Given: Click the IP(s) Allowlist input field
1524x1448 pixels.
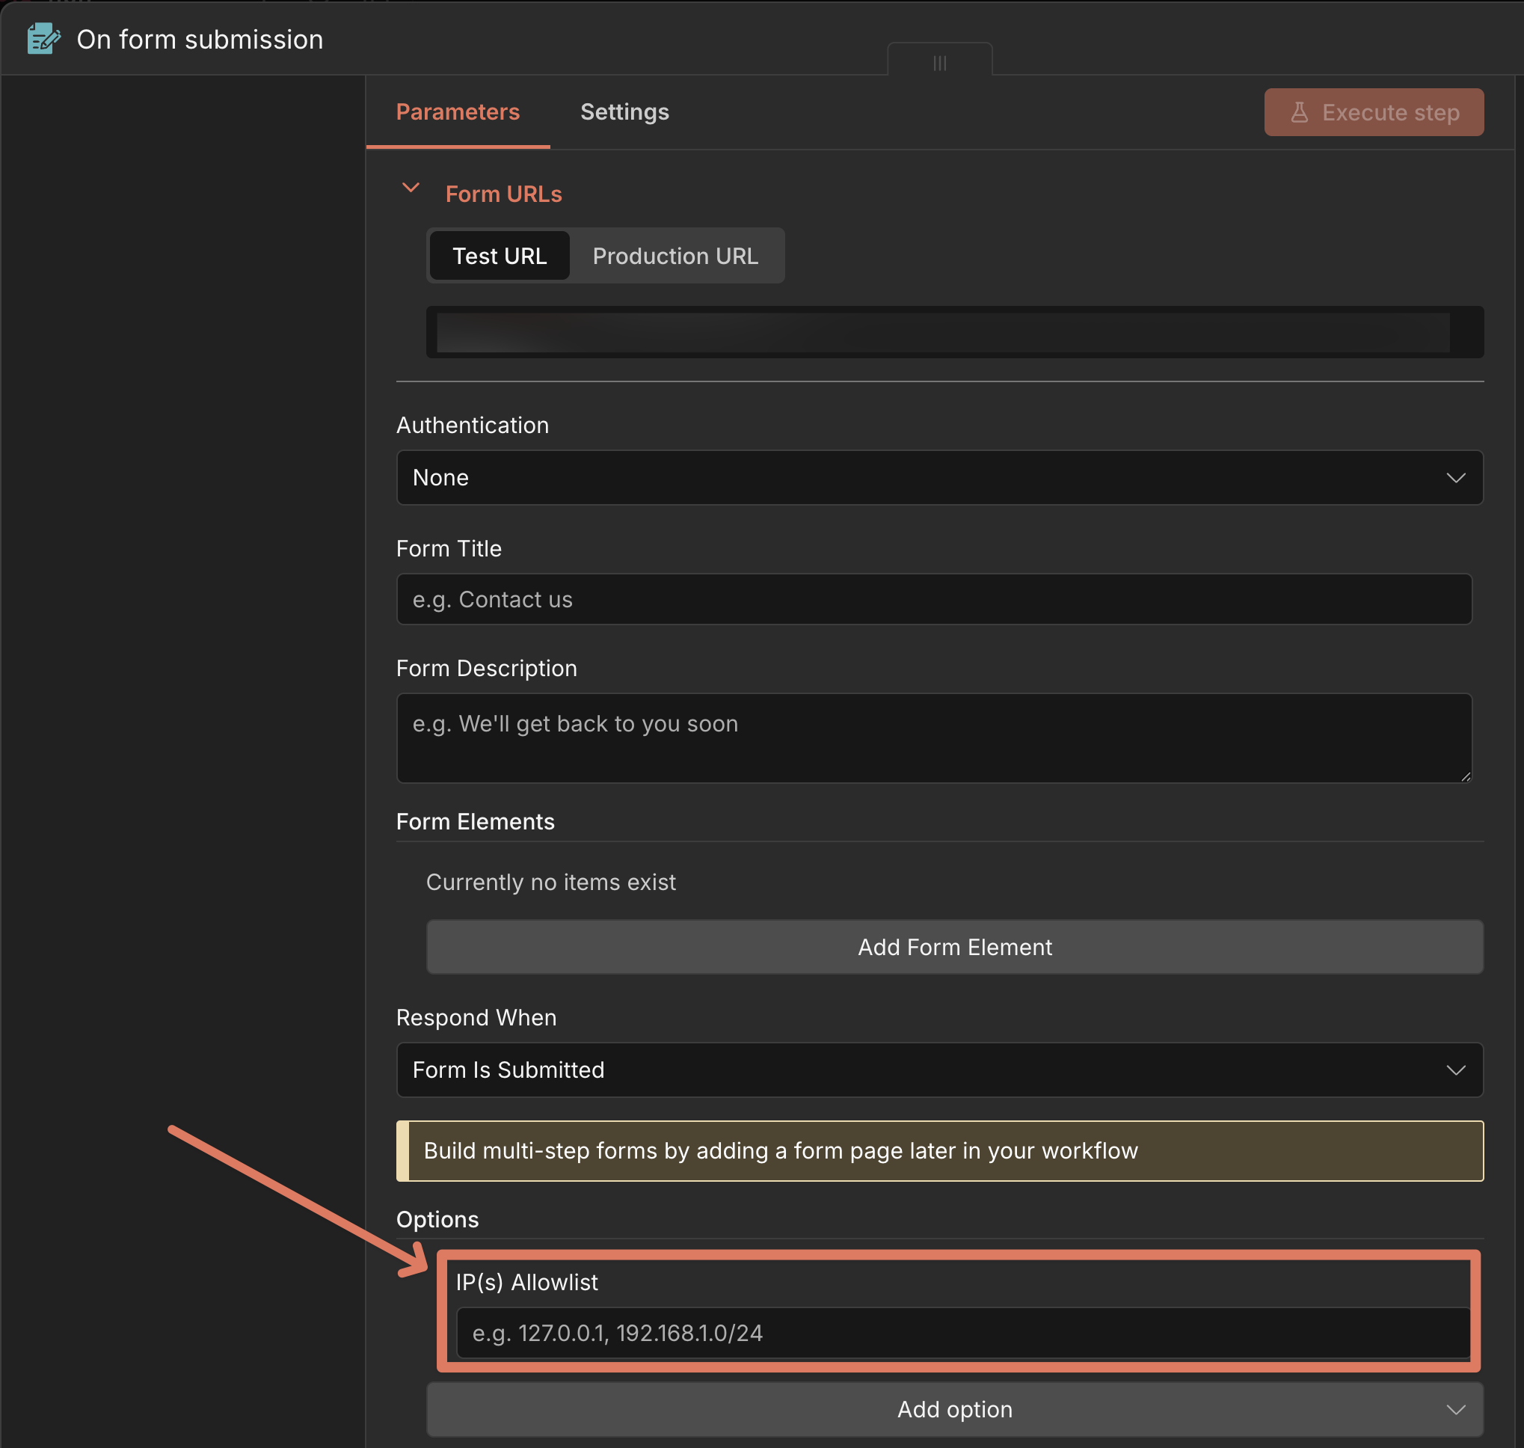Looking at the screenshot, I should [x=962, y=1333].
